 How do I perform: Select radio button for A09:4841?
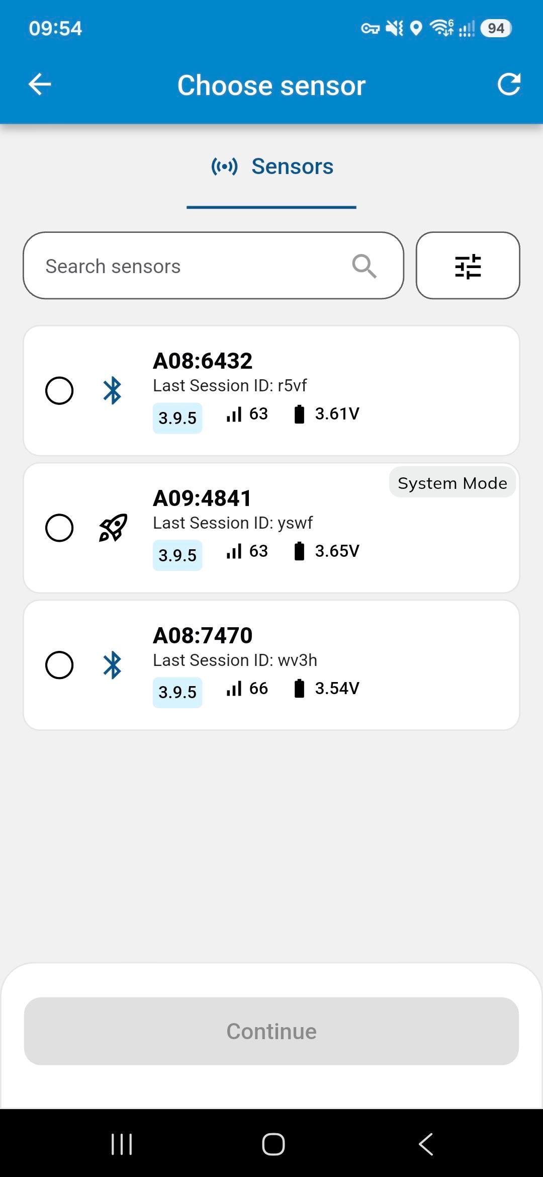(59, 528)
